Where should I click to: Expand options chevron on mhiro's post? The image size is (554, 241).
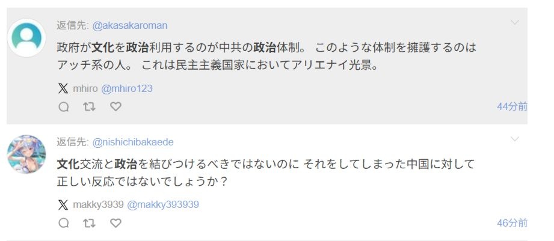(515, 23)
